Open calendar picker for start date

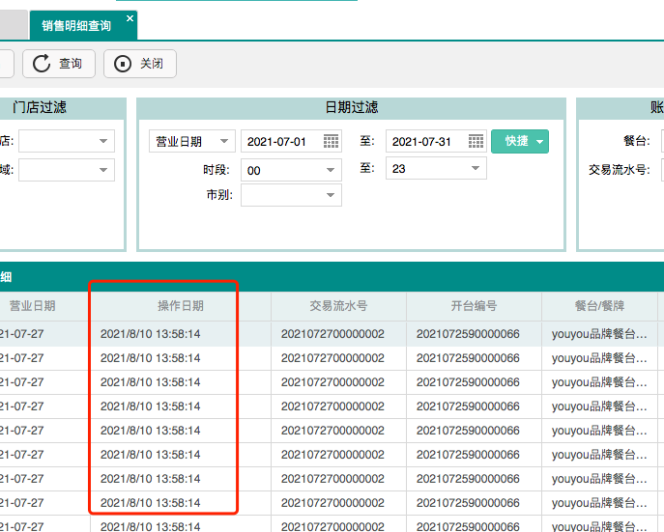click(x=331, y=141)
